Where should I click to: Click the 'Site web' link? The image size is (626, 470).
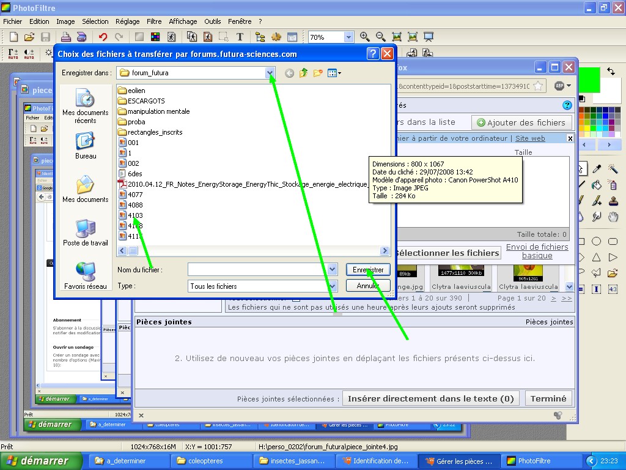[530, 138]
